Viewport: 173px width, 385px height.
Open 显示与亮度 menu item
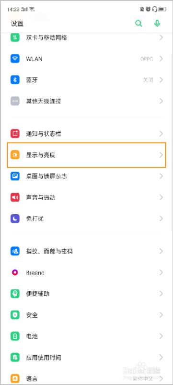tap(86, 155)
